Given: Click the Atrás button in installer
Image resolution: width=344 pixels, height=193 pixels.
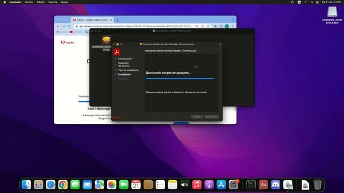Looking at the screenshot, I should (x=197, y=117).
